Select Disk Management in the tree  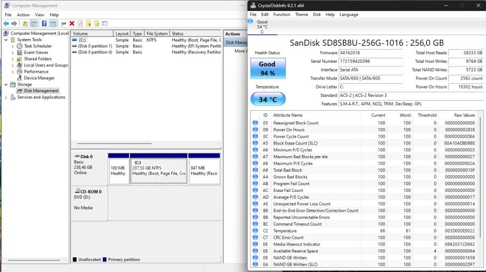(x=41, y=91)
